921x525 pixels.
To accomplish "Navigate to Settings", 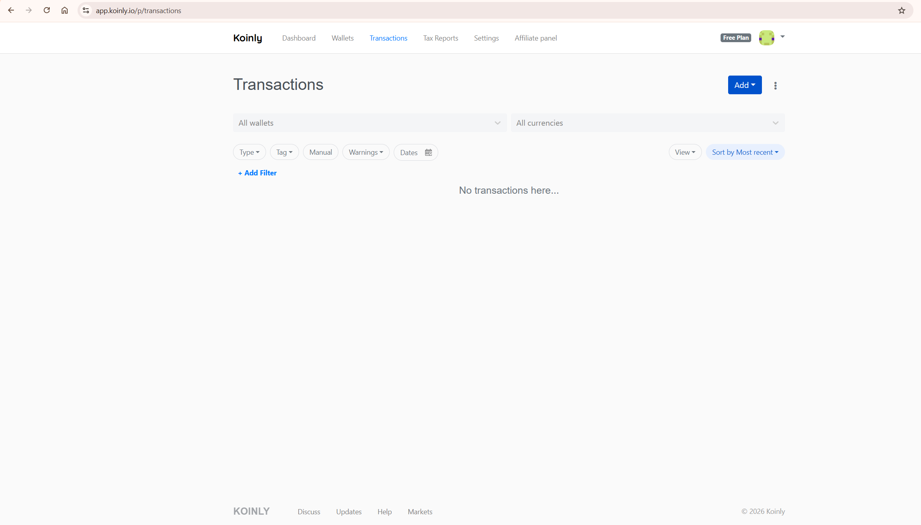I will (x=486, y=38).
